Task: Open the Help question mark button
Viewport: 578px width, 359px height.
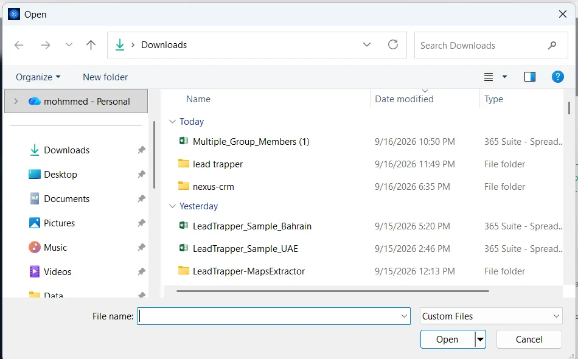Action: click(557, 77)
